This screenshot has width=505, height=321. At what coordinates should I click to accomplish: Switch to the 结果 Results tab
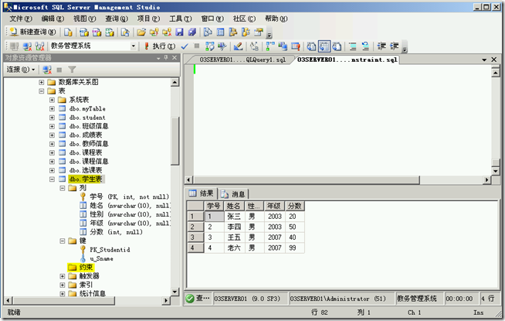[x=202, y=193]
